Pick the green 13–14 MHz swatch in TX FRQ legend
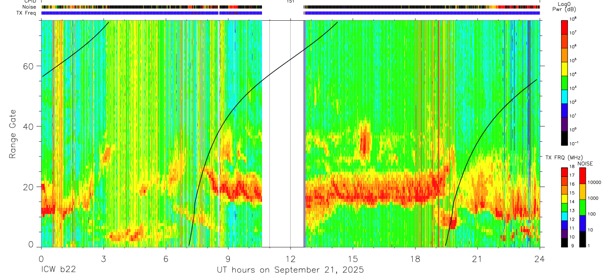The height and width of the screenshot is (280, 607). (x=564, y=207)
